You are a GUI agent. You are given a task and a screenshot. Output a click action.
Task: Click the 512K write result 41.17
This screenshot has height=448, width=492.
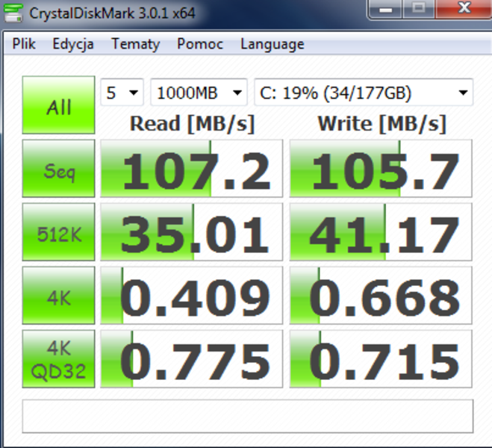point(381,232)
